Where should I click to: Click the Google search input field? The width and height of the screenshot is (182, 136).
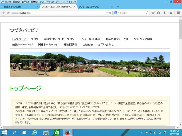[x=131, y=13]
